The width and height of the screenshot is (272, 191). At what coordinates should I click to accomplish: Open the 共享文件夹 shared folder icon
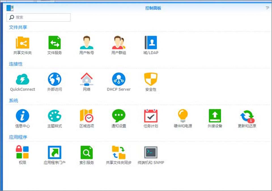click(22, 43)
